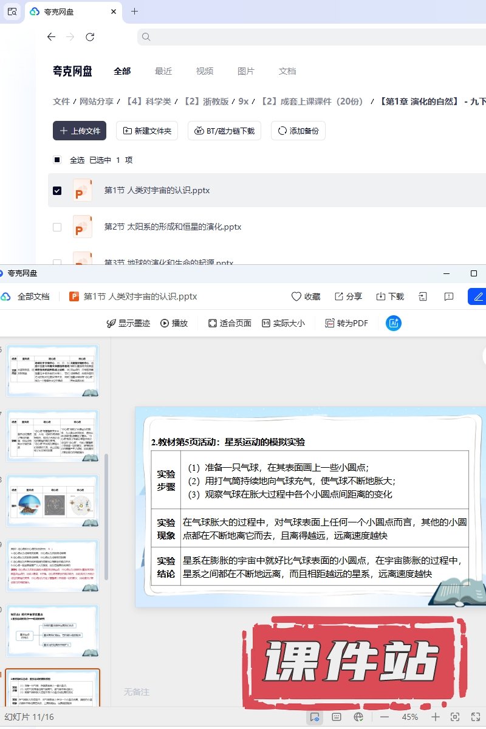Toggle the 全选 select-all checkbox
This screenshot has width=486, height=729.
pyautogui.click(x=57, y=160)
